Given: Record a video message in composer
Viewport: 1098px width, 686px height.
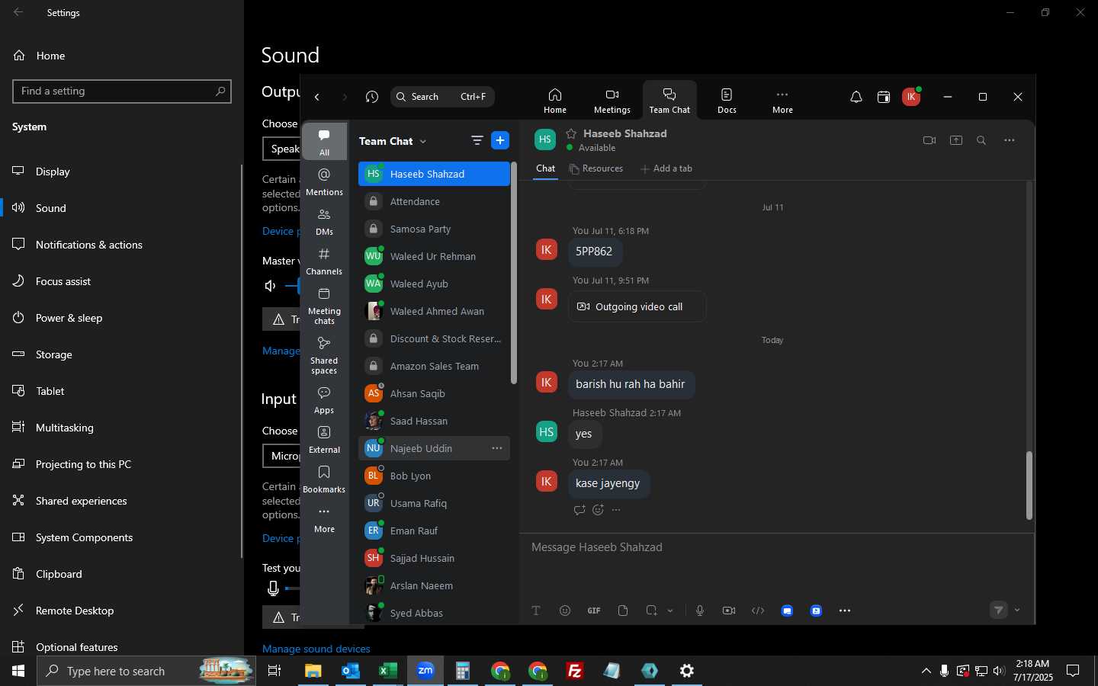Looking at the screenshot, I should [729, 611].
